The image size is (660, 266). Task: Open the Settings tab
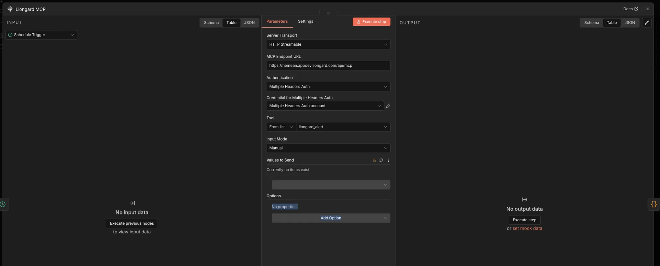[x=305, y=21]
